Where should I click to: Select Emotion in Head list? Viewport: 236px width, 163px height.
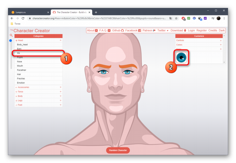tap(38, 83)
